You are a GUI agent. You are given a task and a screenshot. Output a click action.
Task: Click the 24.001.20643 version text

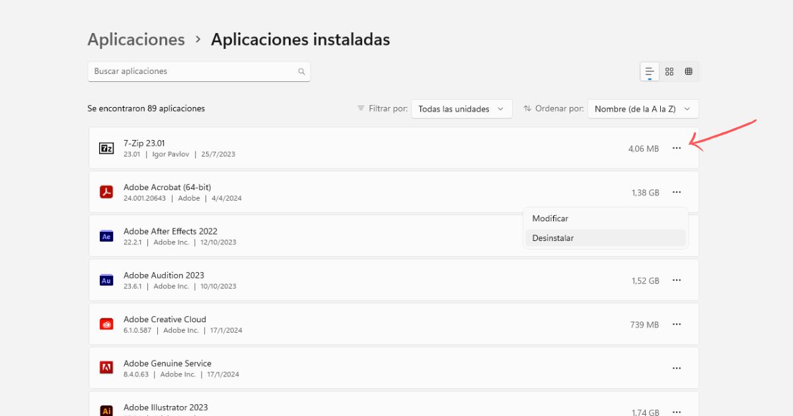point(146,198)
